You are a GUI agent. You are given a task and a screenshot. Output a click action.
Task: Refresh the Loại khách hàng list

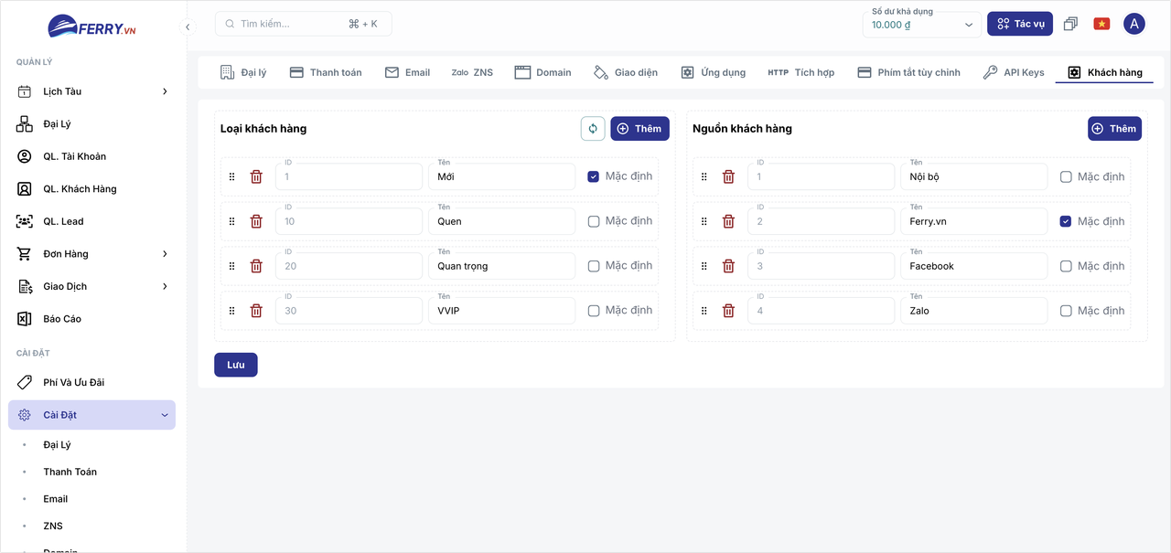(x=593, y=129)
